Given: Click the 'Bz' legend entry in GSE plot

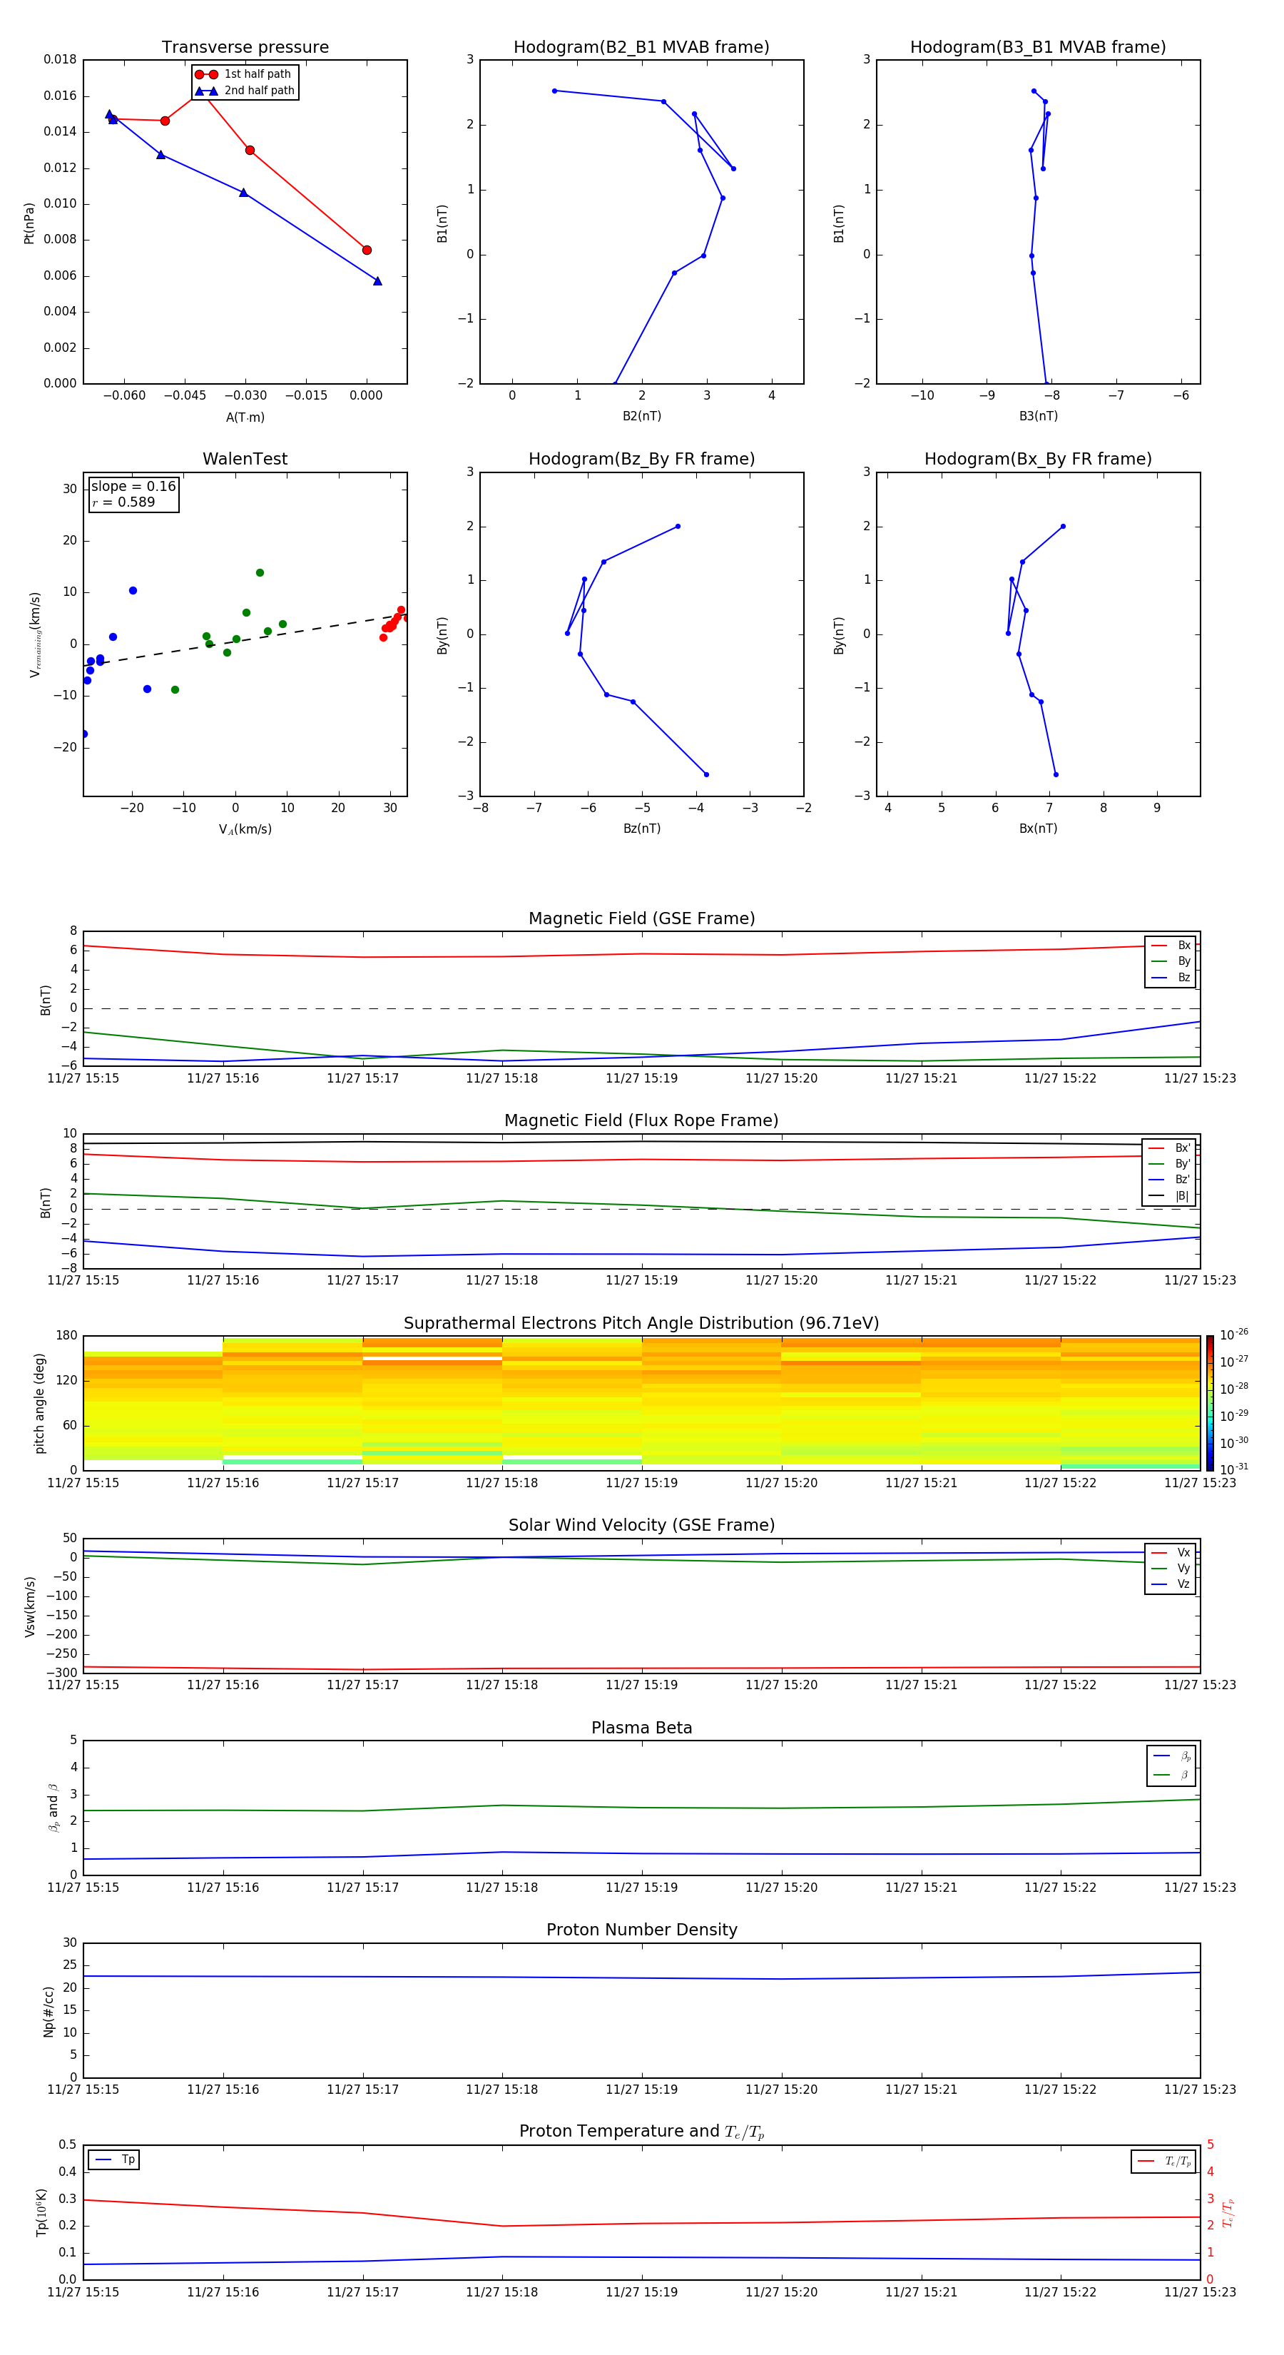Looking at the screenshot, I should point(1171,977).
